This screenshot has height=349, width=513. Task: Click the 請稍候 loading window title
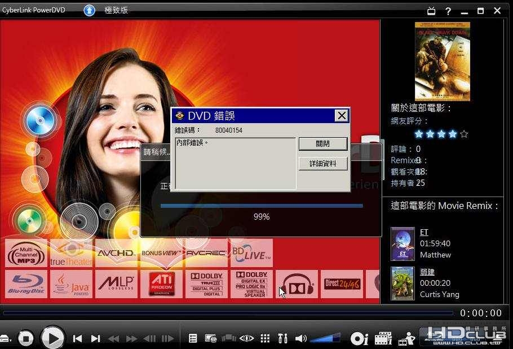coord(157,152)
